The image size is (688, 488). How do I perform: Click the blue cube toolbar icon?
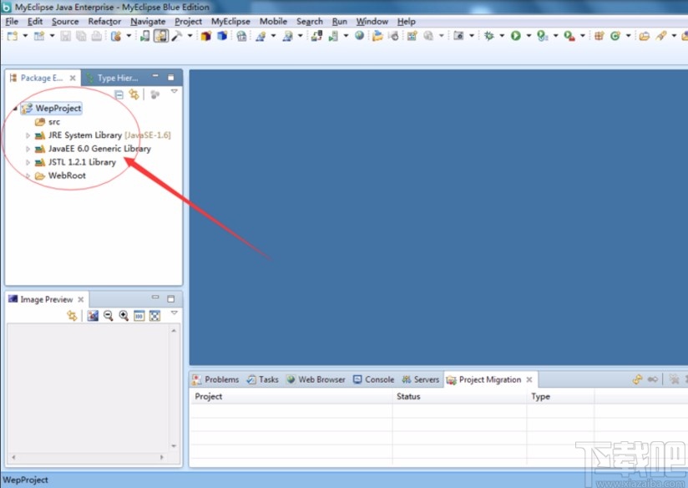tap(222, 36)
